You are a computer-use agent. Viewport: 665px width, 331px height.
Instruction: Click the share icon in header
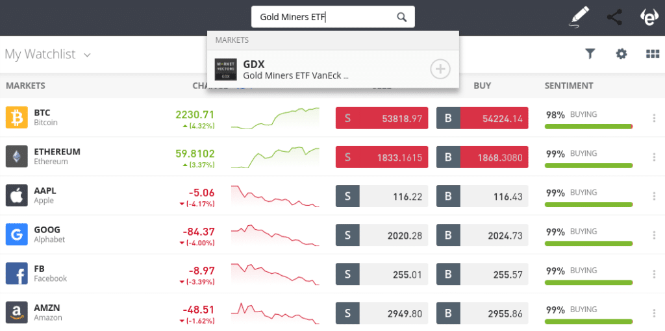point(614,18)
